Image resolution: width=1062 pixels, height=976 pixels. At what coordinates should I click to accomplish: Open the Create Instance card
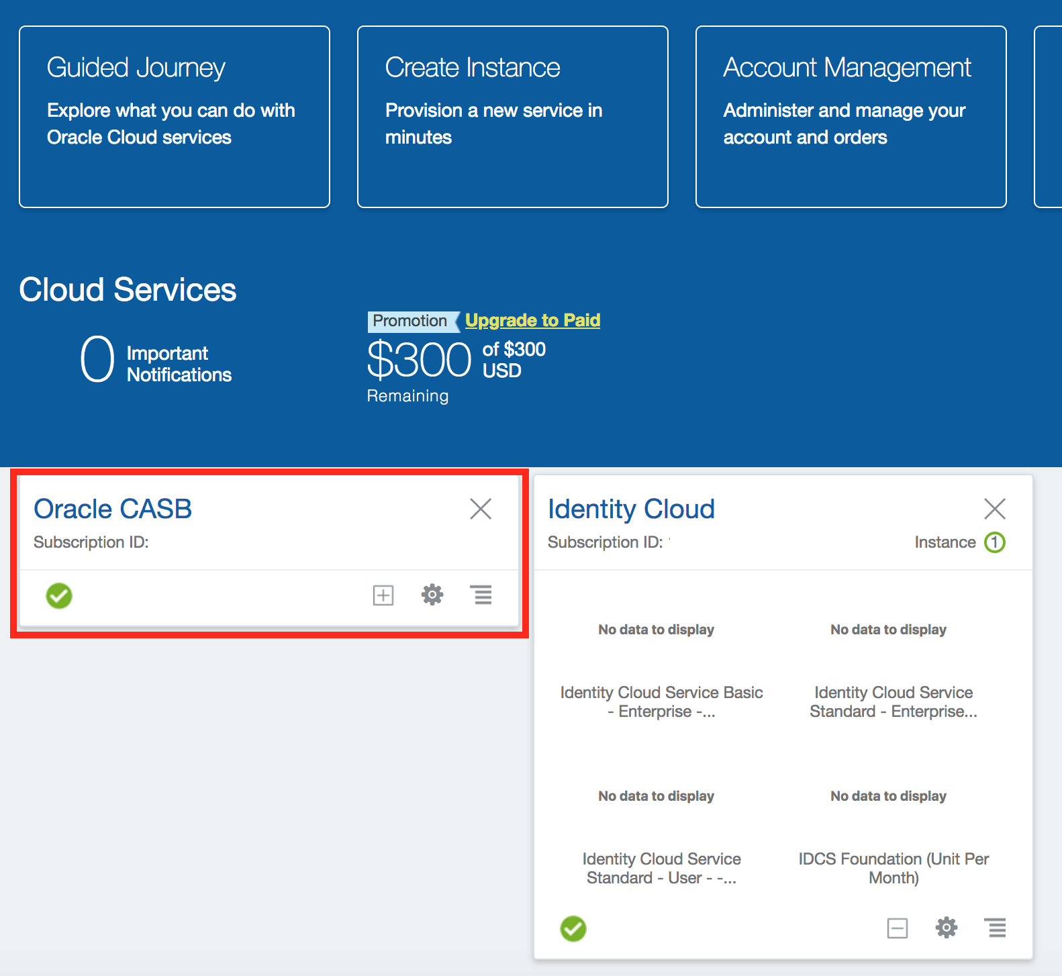[513, 117]
